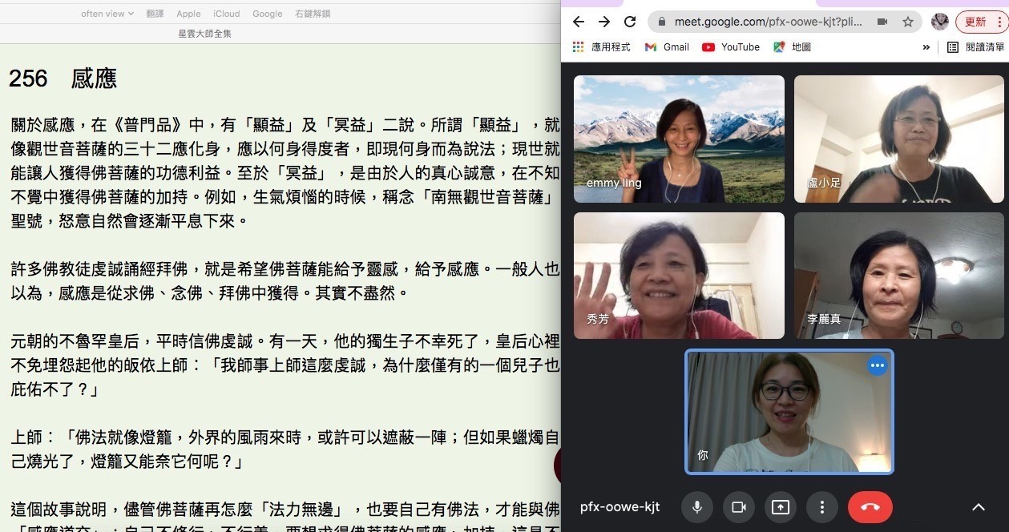This screenshot has width=1009, height=532.
Task: Bookmark this page with the star icon
Action: pos(907,22)
